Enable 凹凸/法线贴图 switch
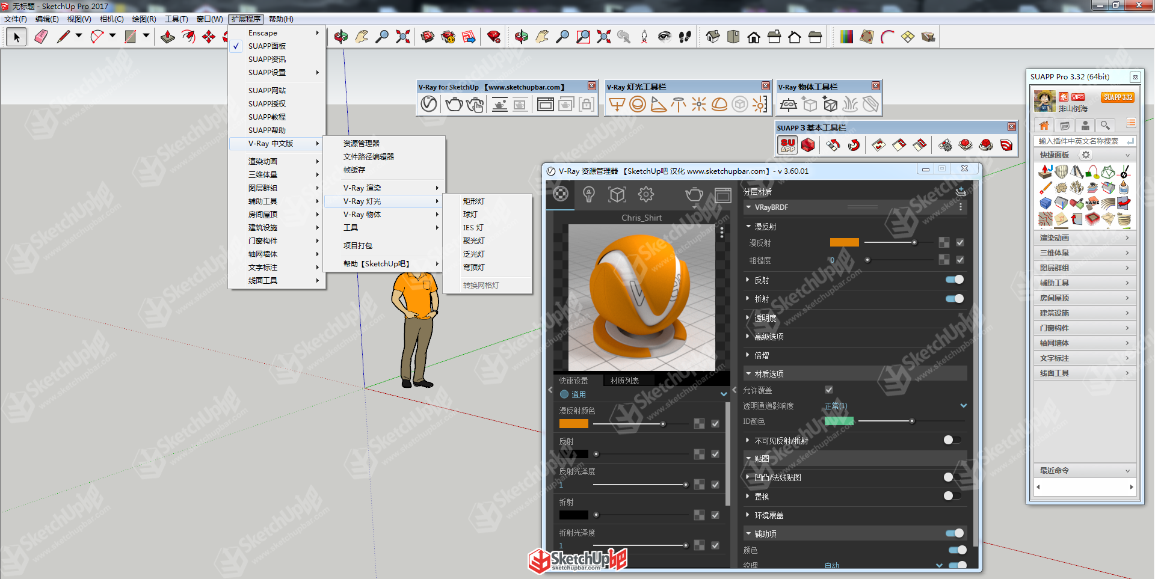The image size is (1155, 579). tap(952, 477)
